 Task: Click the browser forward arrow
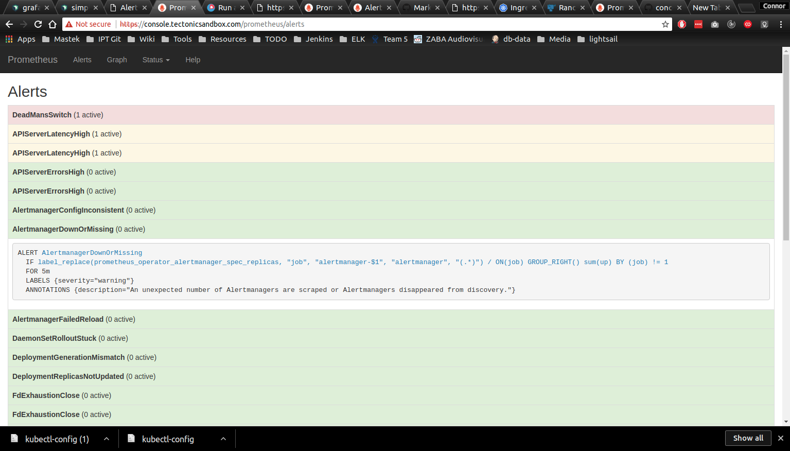24,24
